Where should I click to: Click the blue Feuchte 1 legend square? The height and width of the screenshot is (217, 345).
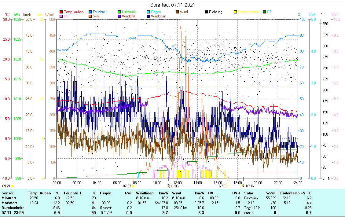(90, 12)
